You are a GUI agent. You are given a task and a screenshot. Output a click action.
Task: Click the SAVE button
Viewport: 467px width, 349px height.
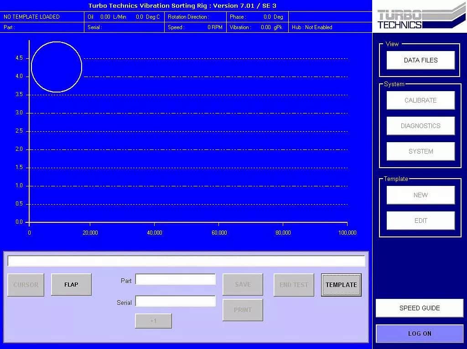243,284
